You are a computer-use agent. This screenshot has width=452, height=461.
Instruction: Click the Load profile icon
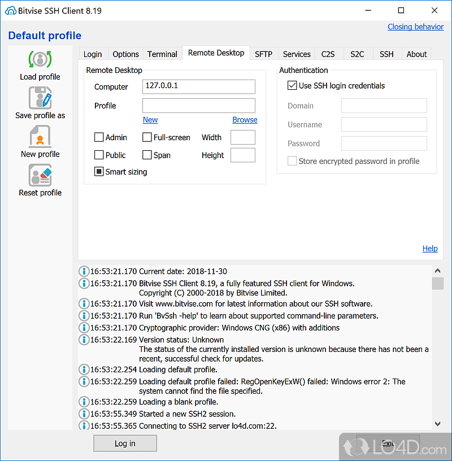tap(40, 59)
